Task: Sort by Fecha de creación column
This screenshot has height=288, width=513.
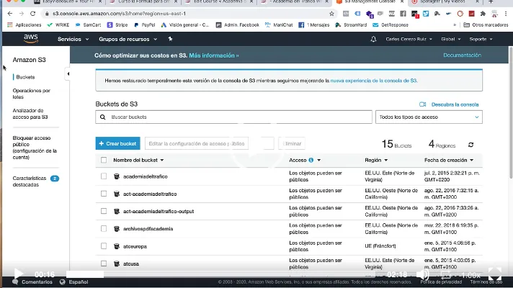Action: click(449, 160)
